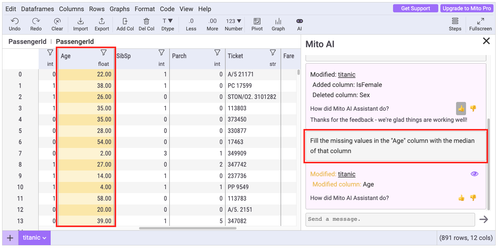Click the Get Support button
This screenshot has height=249, width=498.
[415, 8]
